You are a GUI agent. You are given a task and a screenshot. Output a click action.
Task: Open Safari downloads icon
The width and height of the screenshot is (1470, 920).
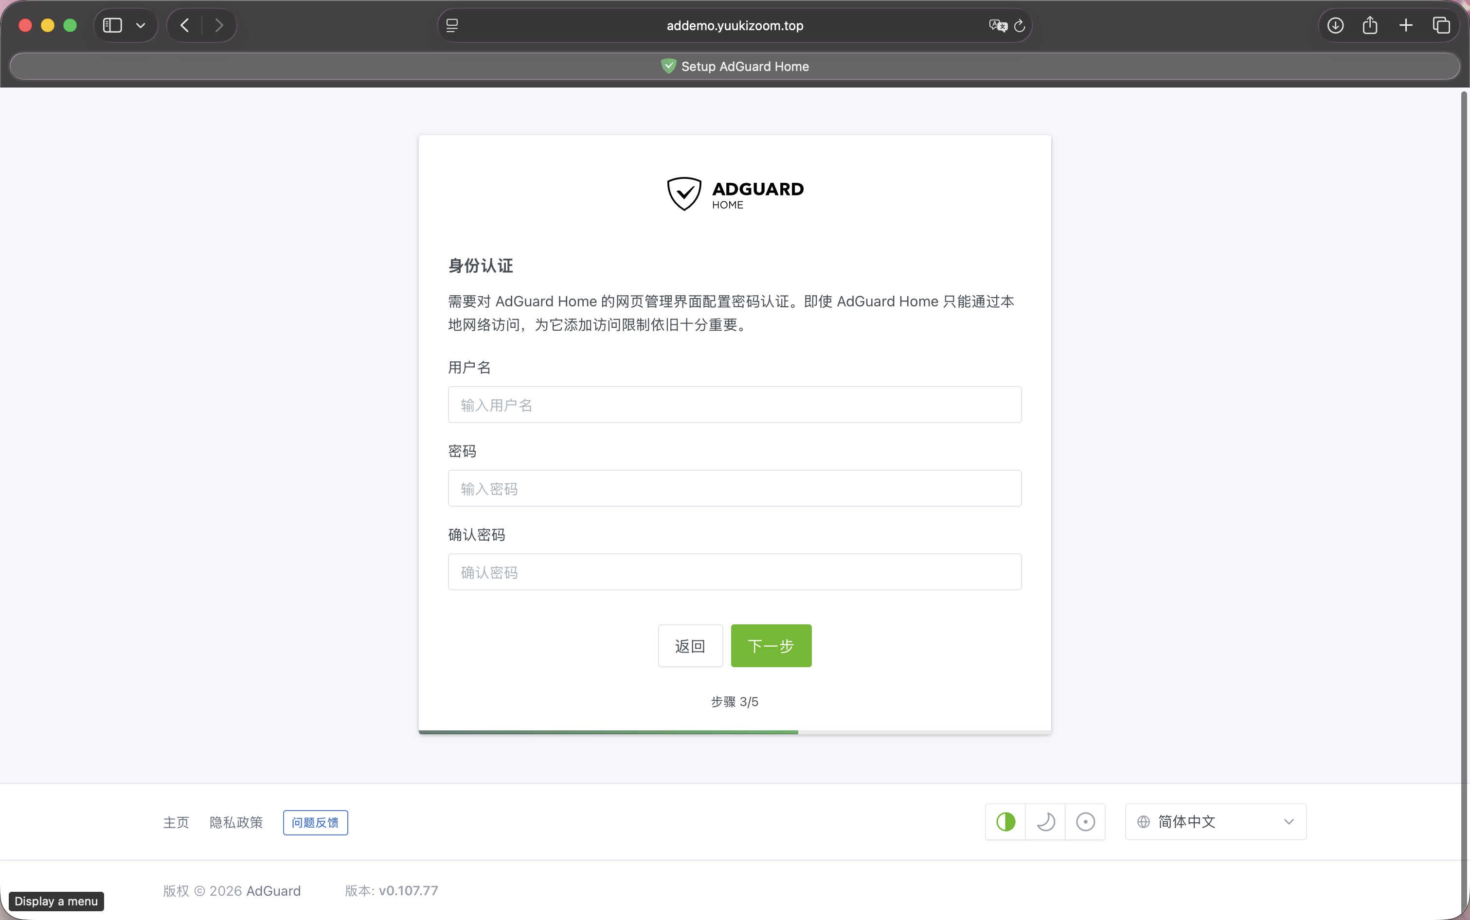(1335, 26)
